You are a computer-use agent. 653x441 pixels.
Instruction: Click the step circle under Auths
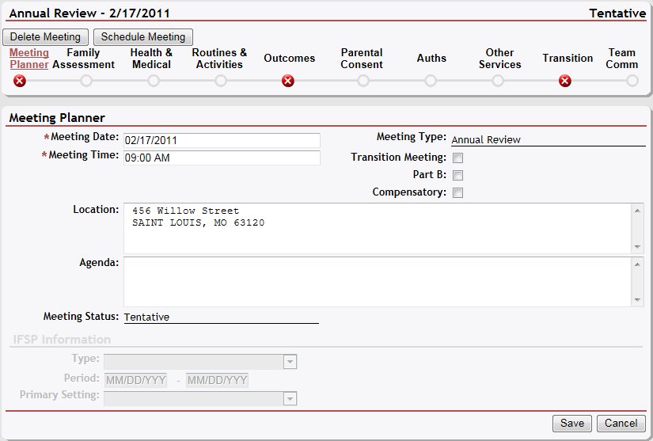(431, 81)
